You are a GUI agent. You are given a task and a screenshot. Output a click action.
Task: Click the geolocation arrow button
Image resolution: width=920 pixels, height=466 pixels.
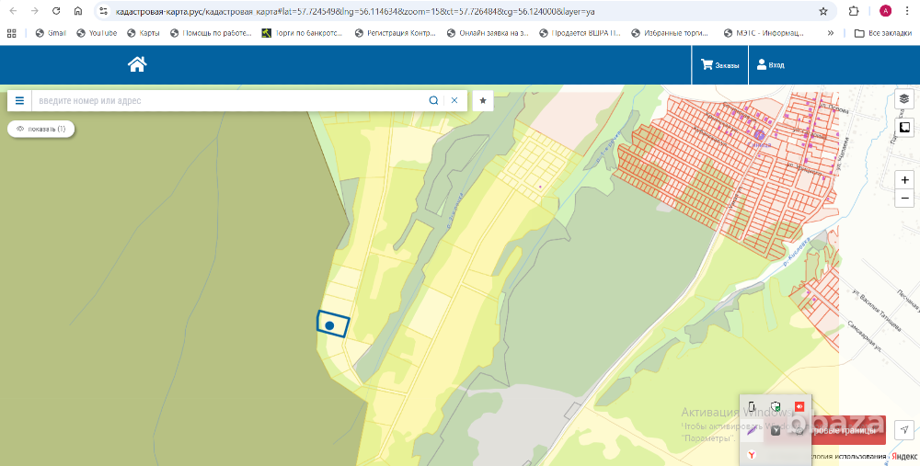tap(904, 430)
